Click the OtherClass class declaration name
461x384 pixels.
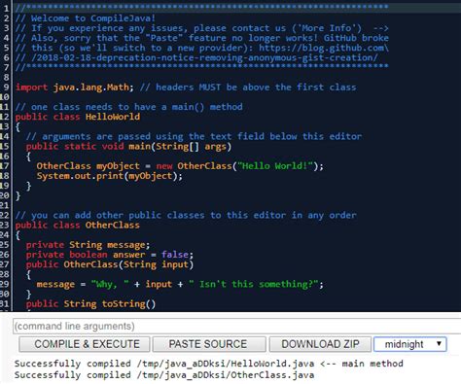pos(113,226)
